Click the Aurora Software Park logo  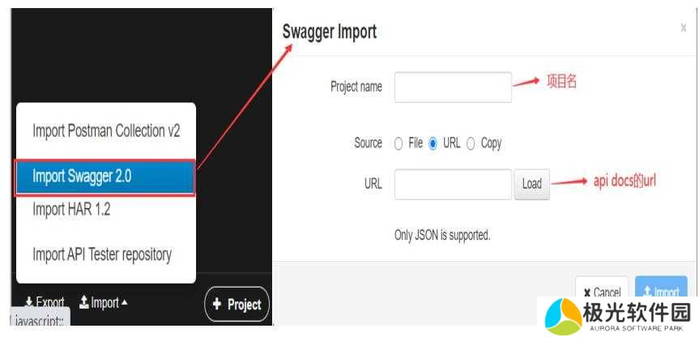pyautogui.click(x=563, y=314)
